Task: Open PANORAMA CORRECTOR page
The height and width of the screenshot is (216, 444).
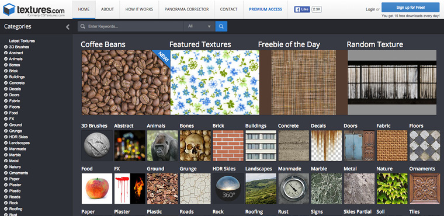Action: (x=186, y=9)
